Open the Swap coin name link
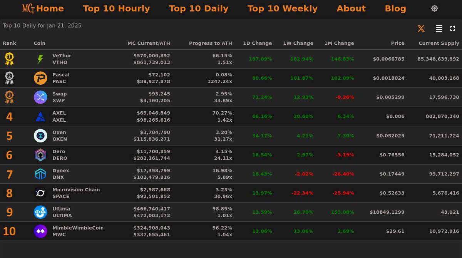The height and width of the screenshot is (258, 462). tap(60, 94)
